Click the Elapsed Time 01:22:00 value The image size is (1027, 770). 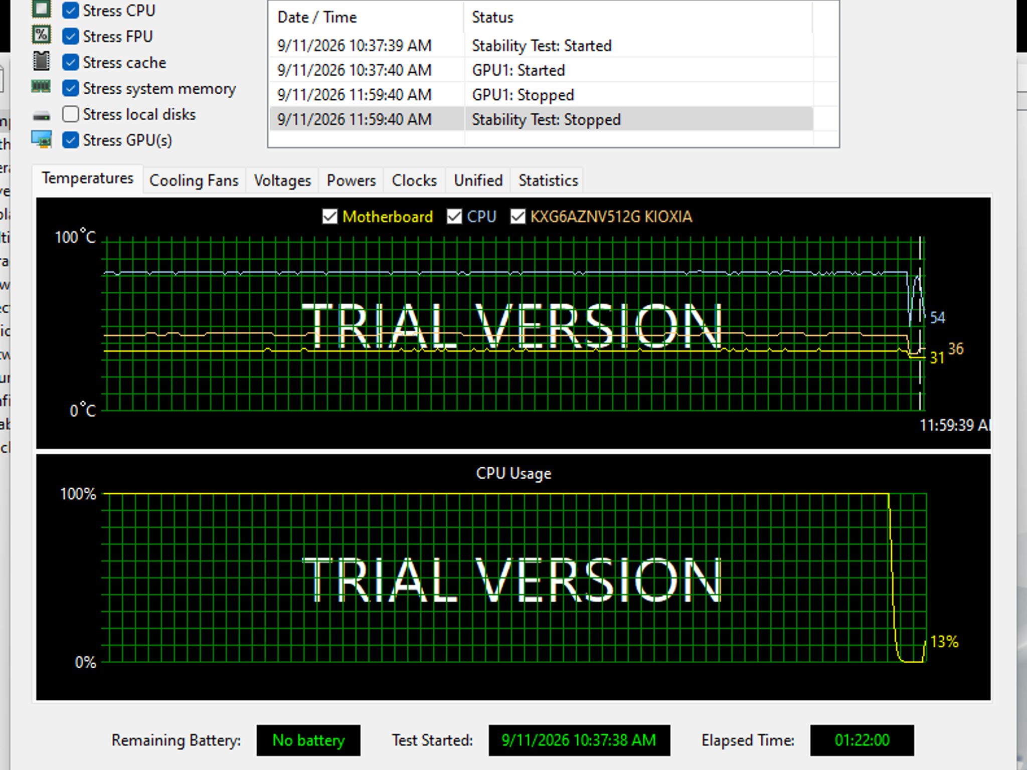pyautogui.click(x=862, y=740)
